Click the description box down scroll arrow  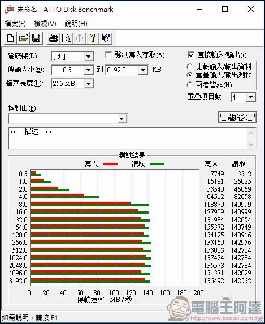coord(251,144)
